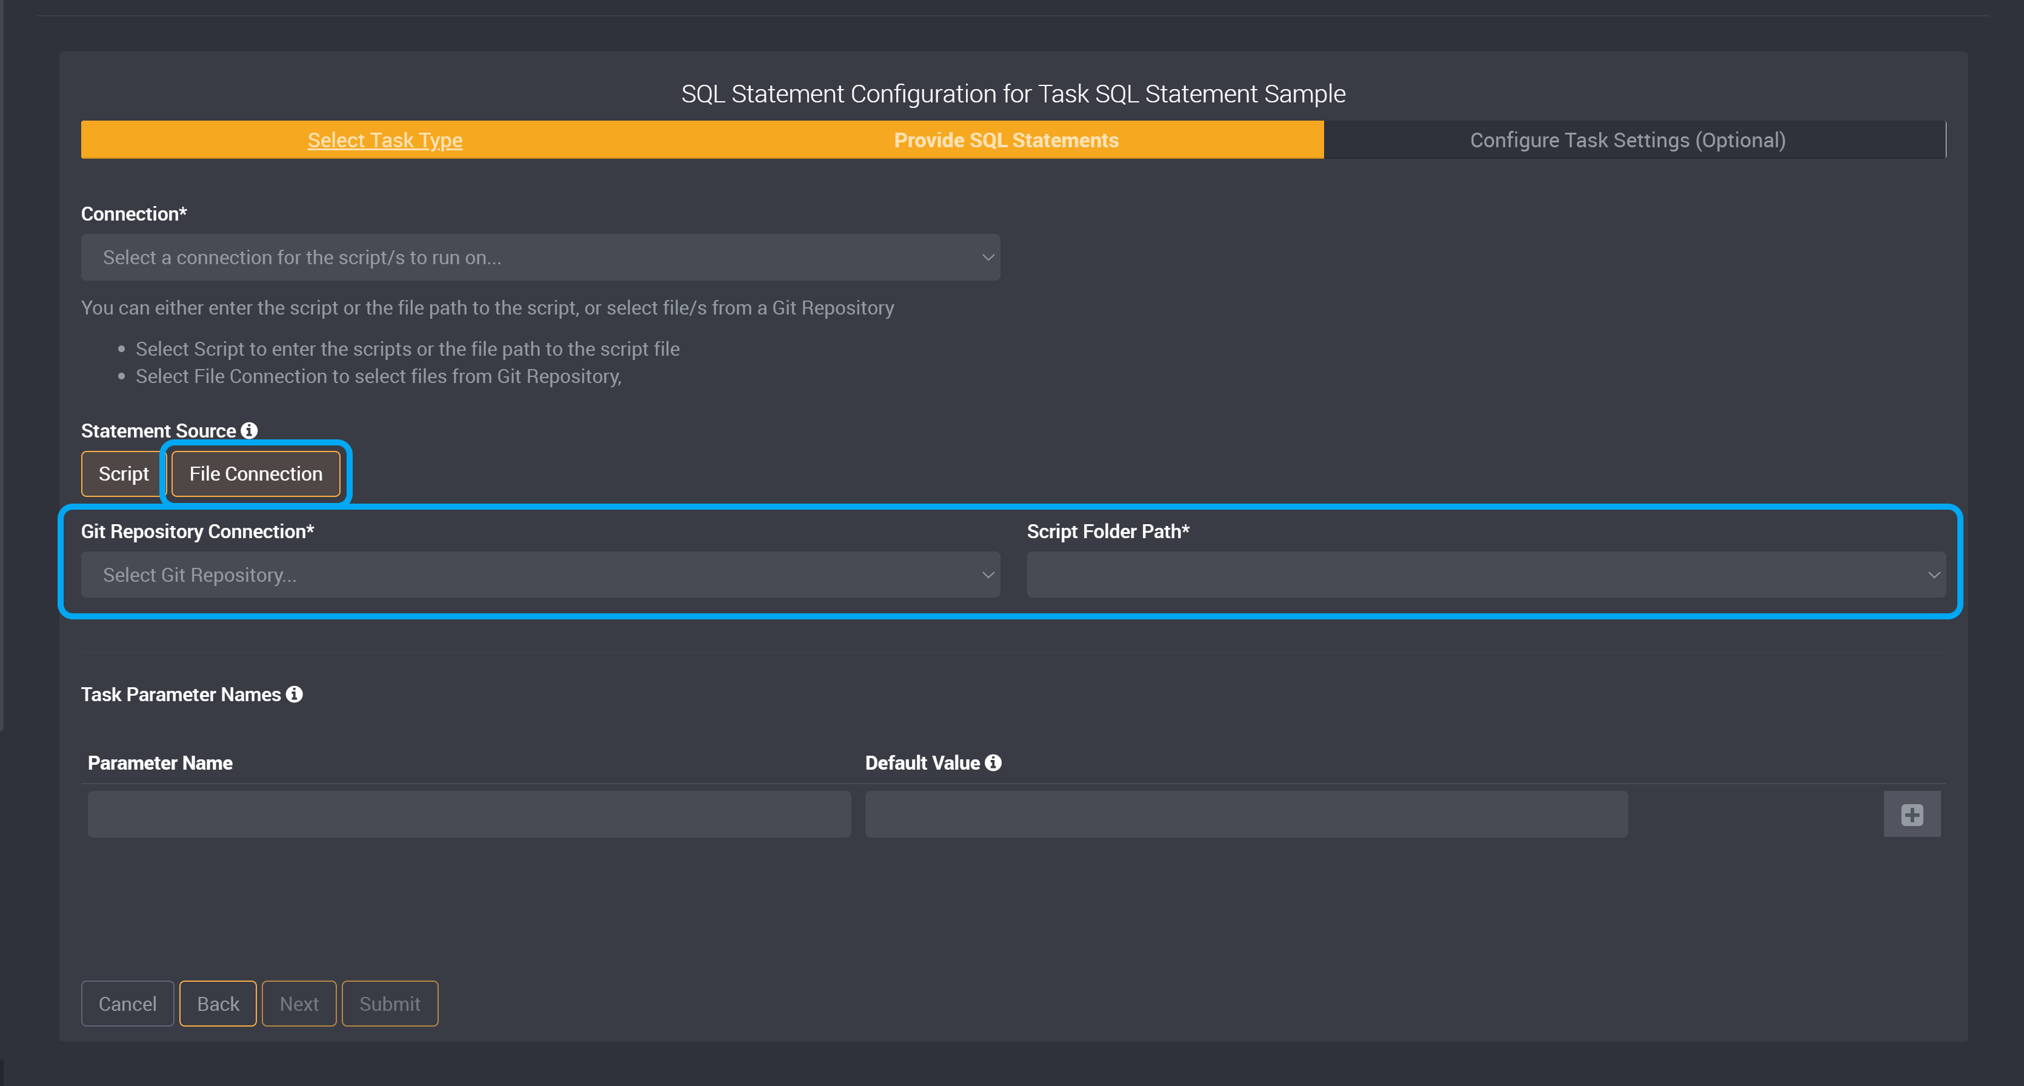Open Configure Task Settings (Optional) step

click(x=1627, y=140)
